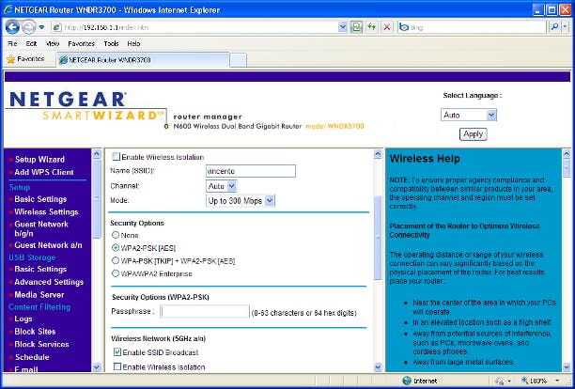The height and width of the screenshot is (389, 575).
Task: Click the Internet Explorer title bar icon
Action: 8,9
